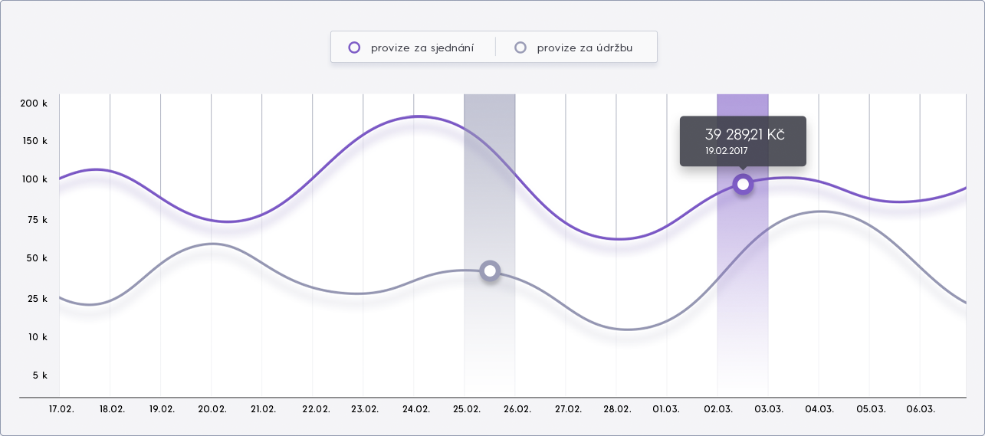This screenshot has height=436, width=985.
Task: Click the 22.02. date label
Action: click(x=317, y=409)
